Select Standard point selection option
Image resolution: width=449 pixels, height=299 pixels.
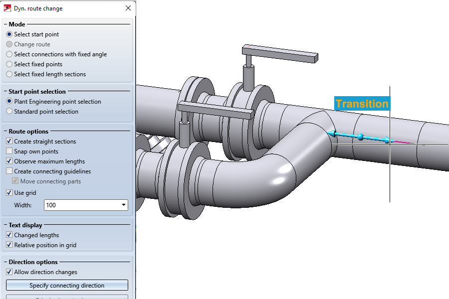(x=9, y=111)
